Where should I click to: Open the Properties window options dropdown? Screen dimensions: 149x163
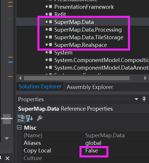tap(136, 99)
